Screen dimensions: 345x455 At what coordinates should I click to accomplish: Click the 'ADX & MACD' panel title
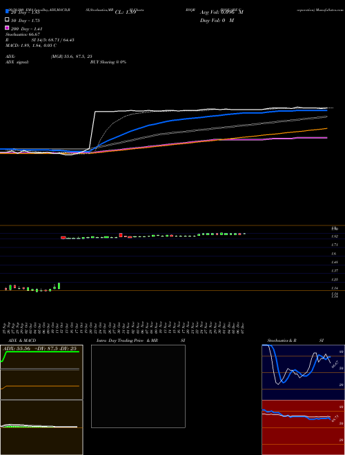pyautogui.click(x=22, y=341)
